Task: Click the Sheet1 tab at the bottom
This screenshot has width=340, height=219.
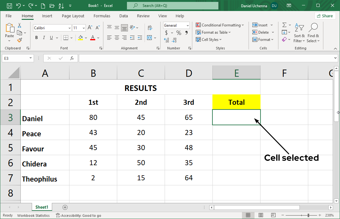Action: [x=42, y=207]
